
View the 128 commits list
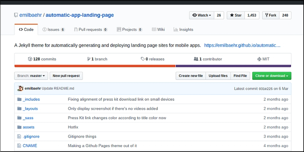click(x=42, y=59)
